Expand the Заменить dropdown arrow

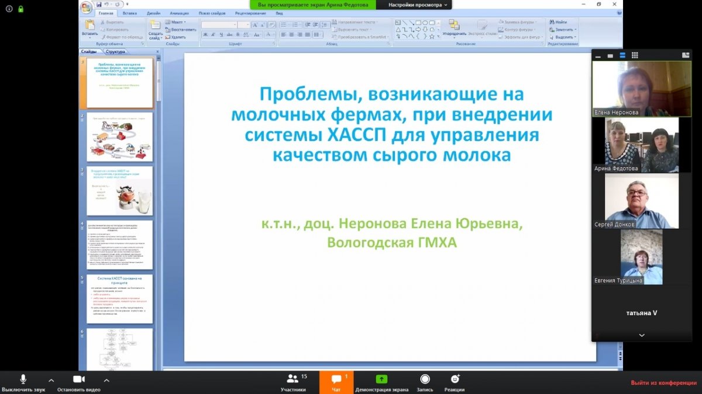click(x=576, y=30)
